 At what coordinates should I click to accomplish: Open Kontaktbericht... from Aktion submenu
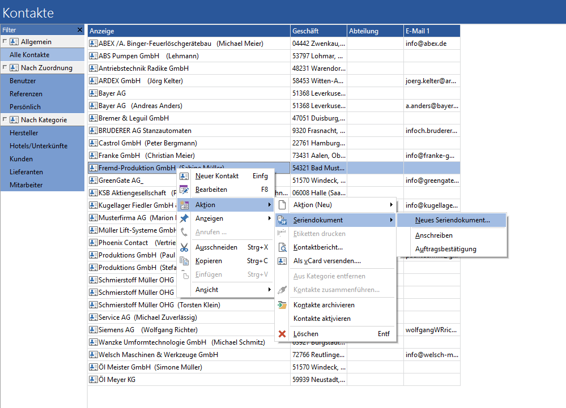coord(336,247)
